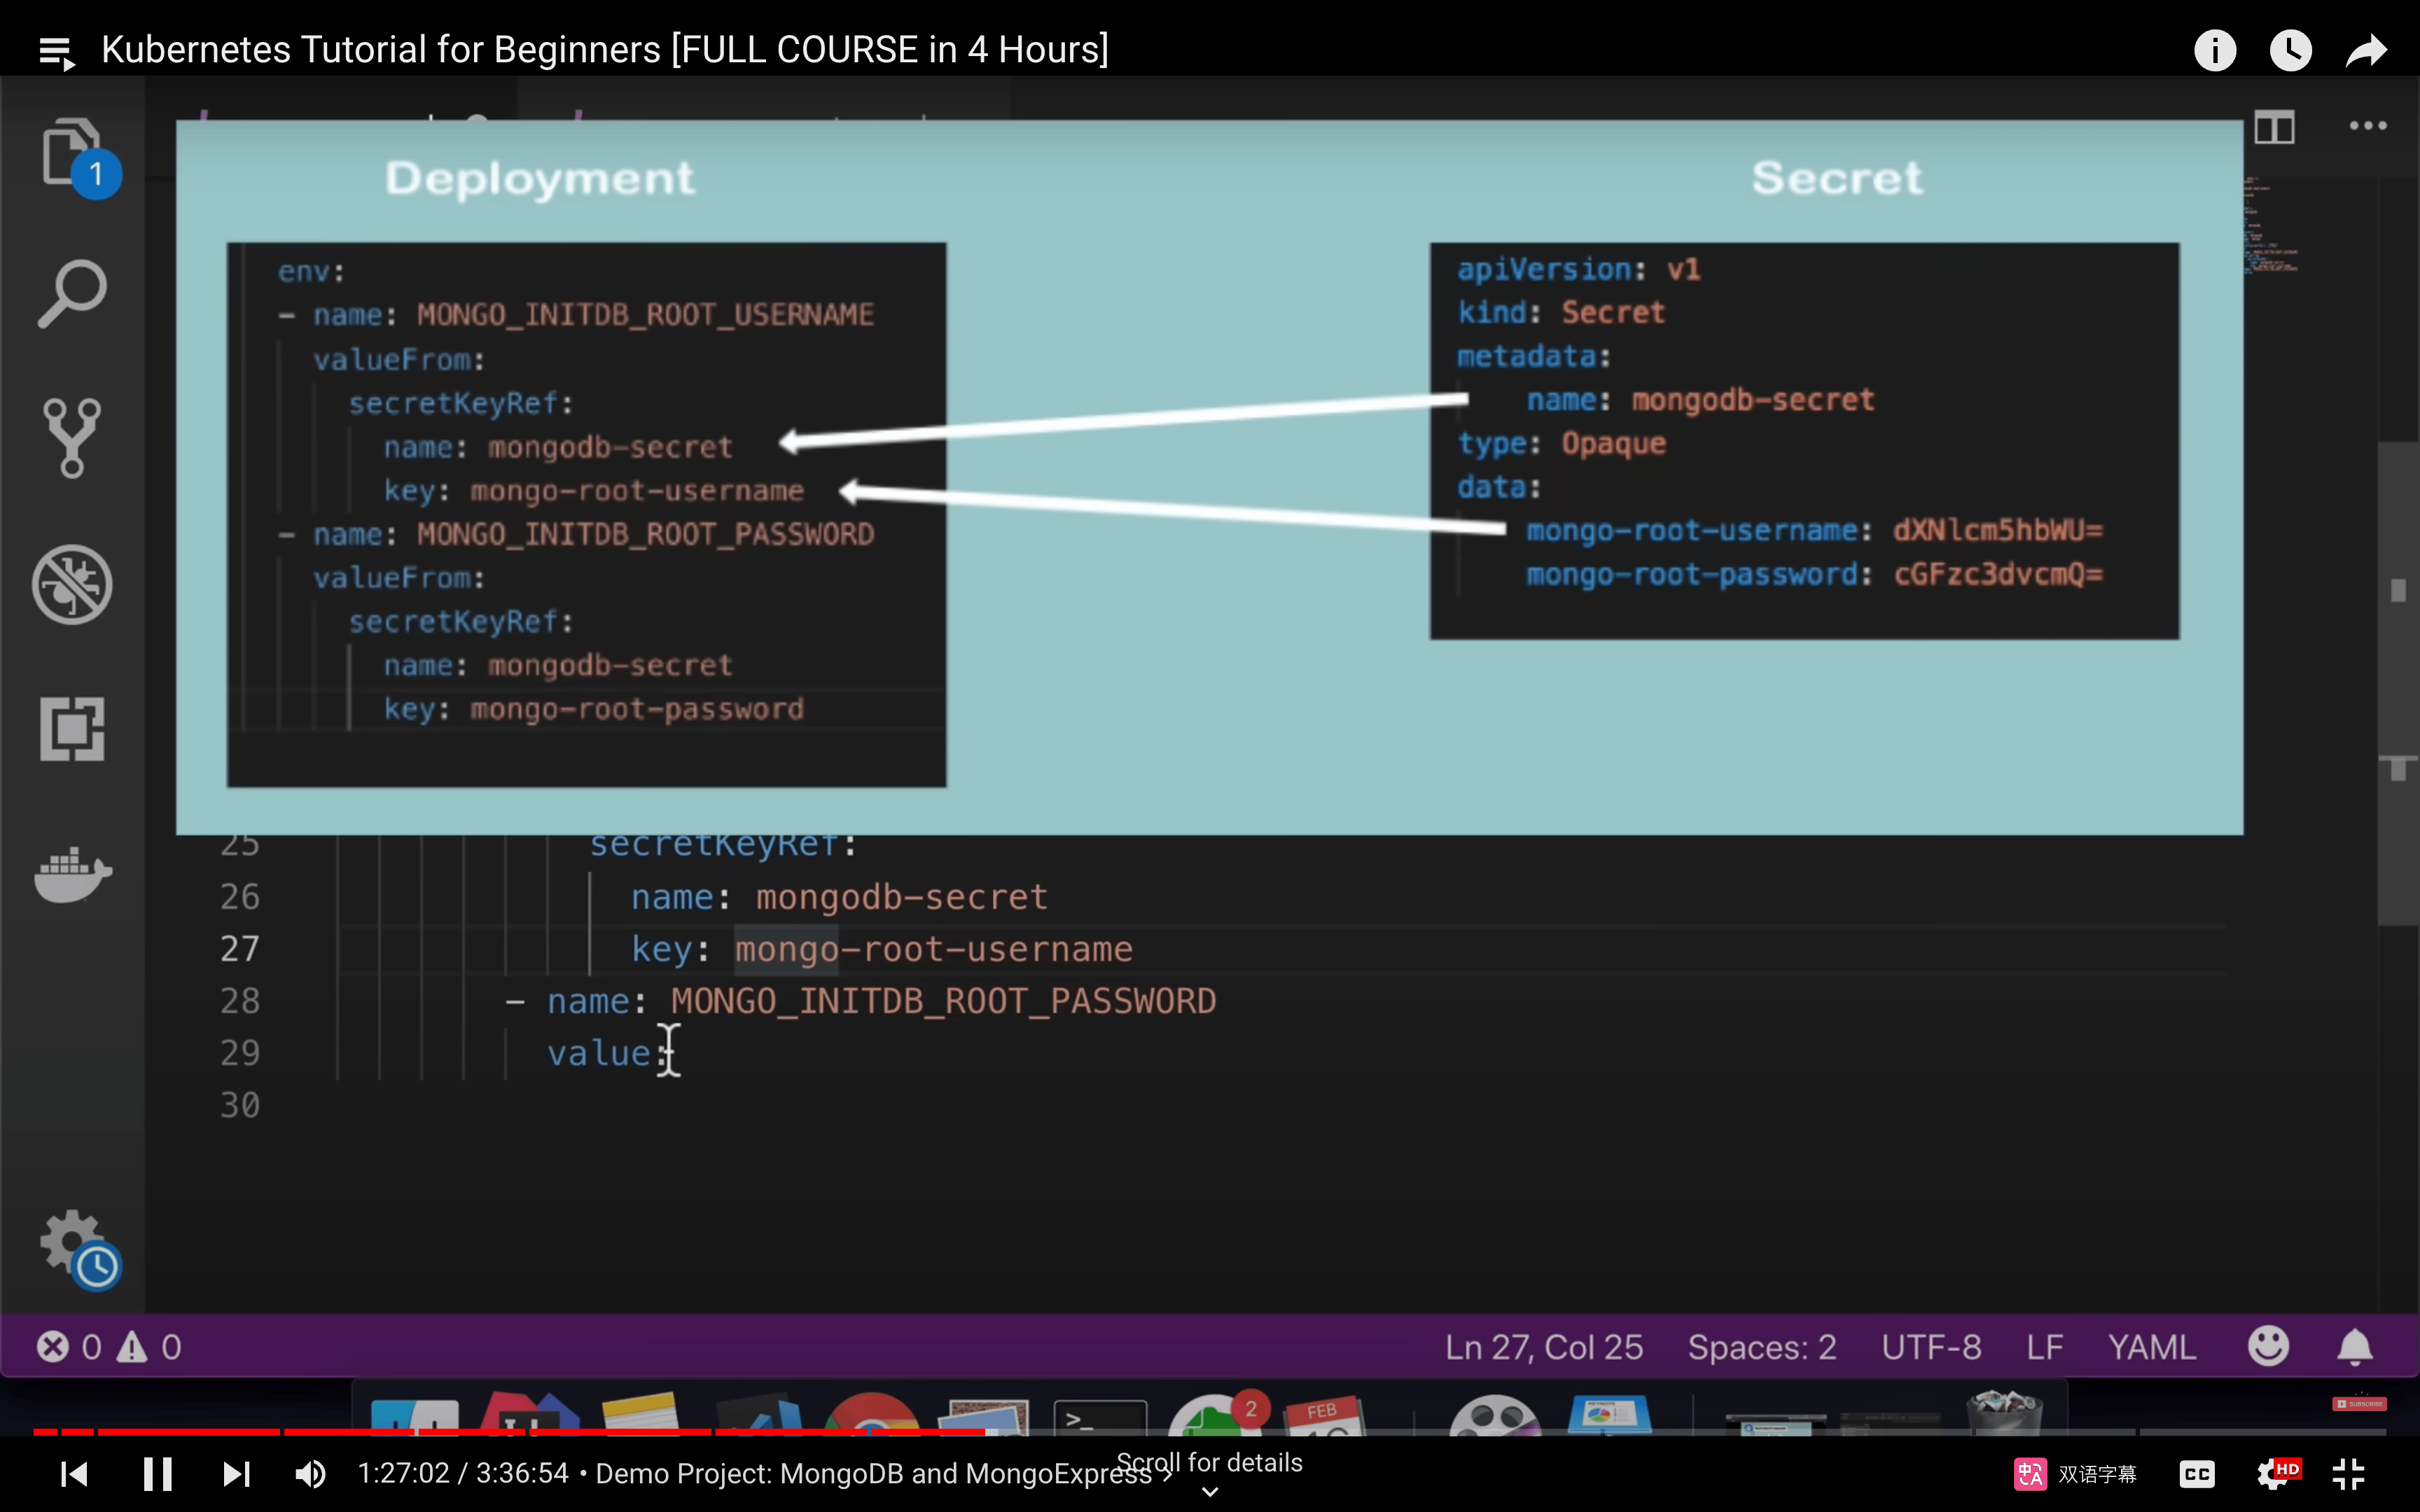This screenshot has width=2420, height=1512.
Task: Select the UTF-8 encoding indicator
Action: (1931, 1347)
